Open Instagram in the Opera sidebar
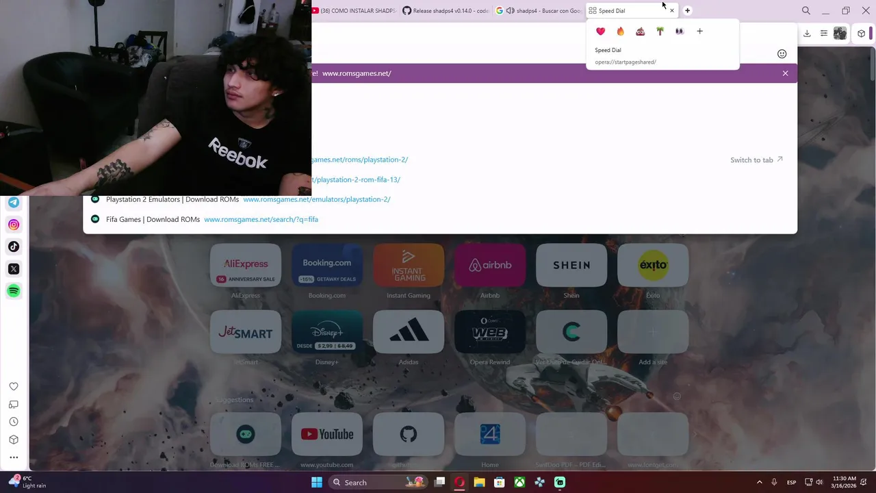The image size is (876, 493). (x=14, y=225)
